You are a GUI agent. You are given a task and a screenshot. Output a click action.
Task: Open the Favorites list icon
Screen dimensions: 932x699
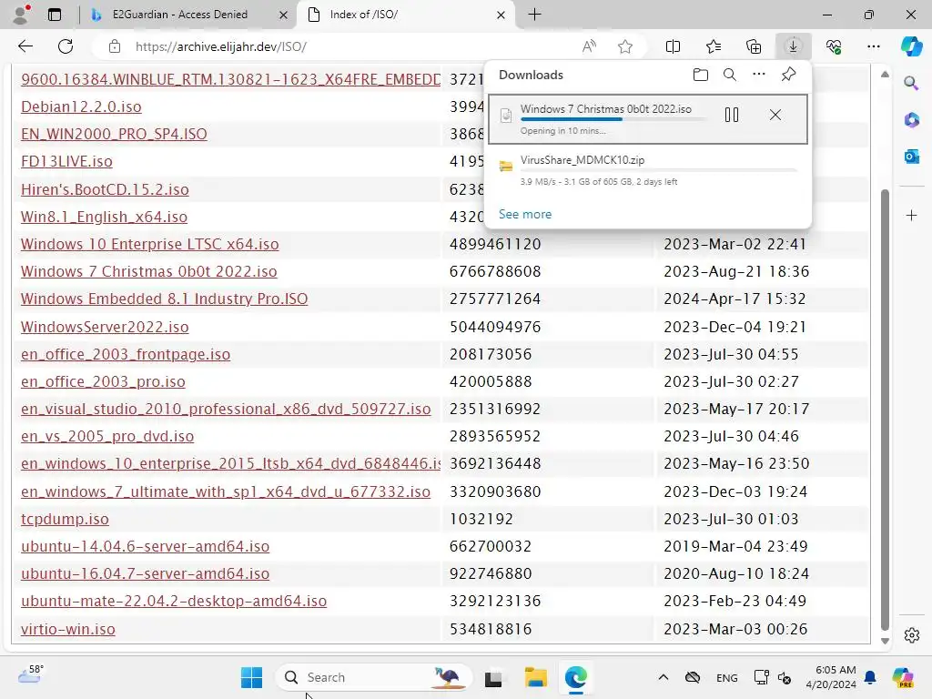click(x=714, y=46)
